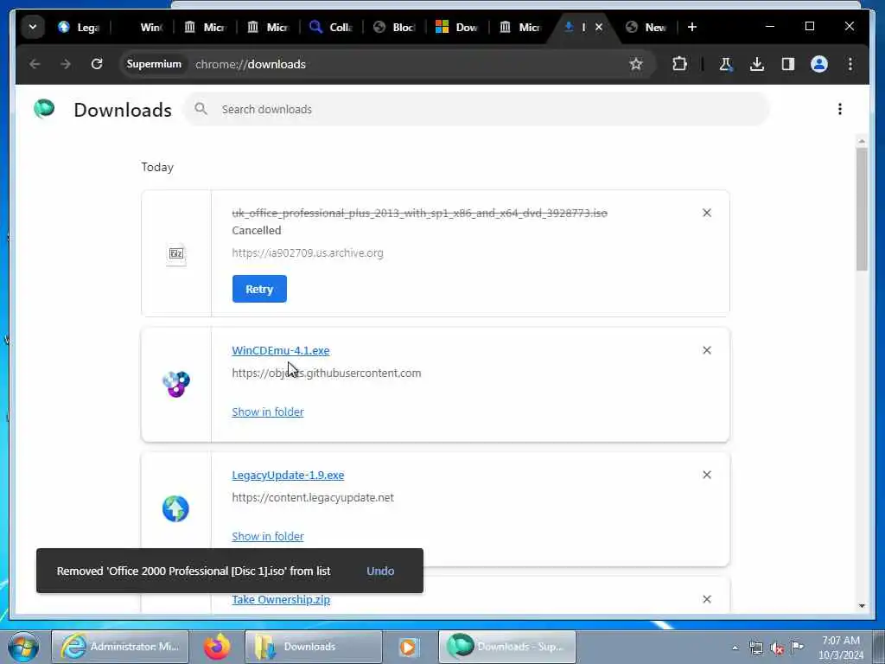Image resolution: width=885 pixels, height=664 pixels.
Task: Switch to the New tab page tab
Action: pos(646,27)
